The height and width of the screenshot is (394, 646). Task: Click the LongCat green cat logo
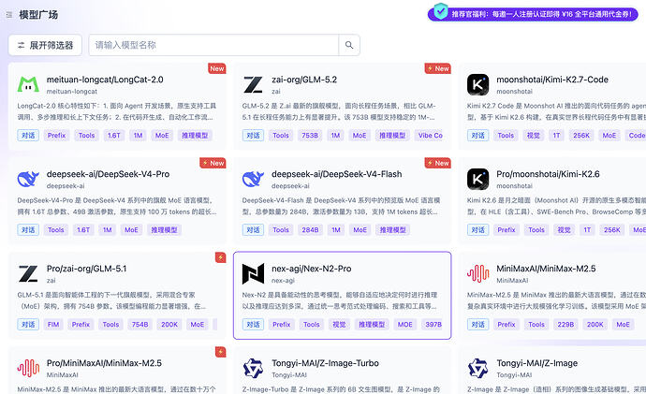tap(28, 84)
